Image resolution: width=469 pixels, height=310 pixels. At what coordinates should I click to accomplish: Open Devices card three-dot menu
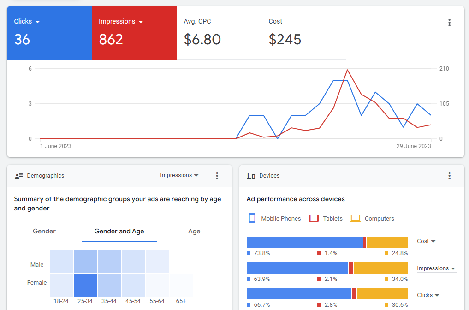pos(449,176)
